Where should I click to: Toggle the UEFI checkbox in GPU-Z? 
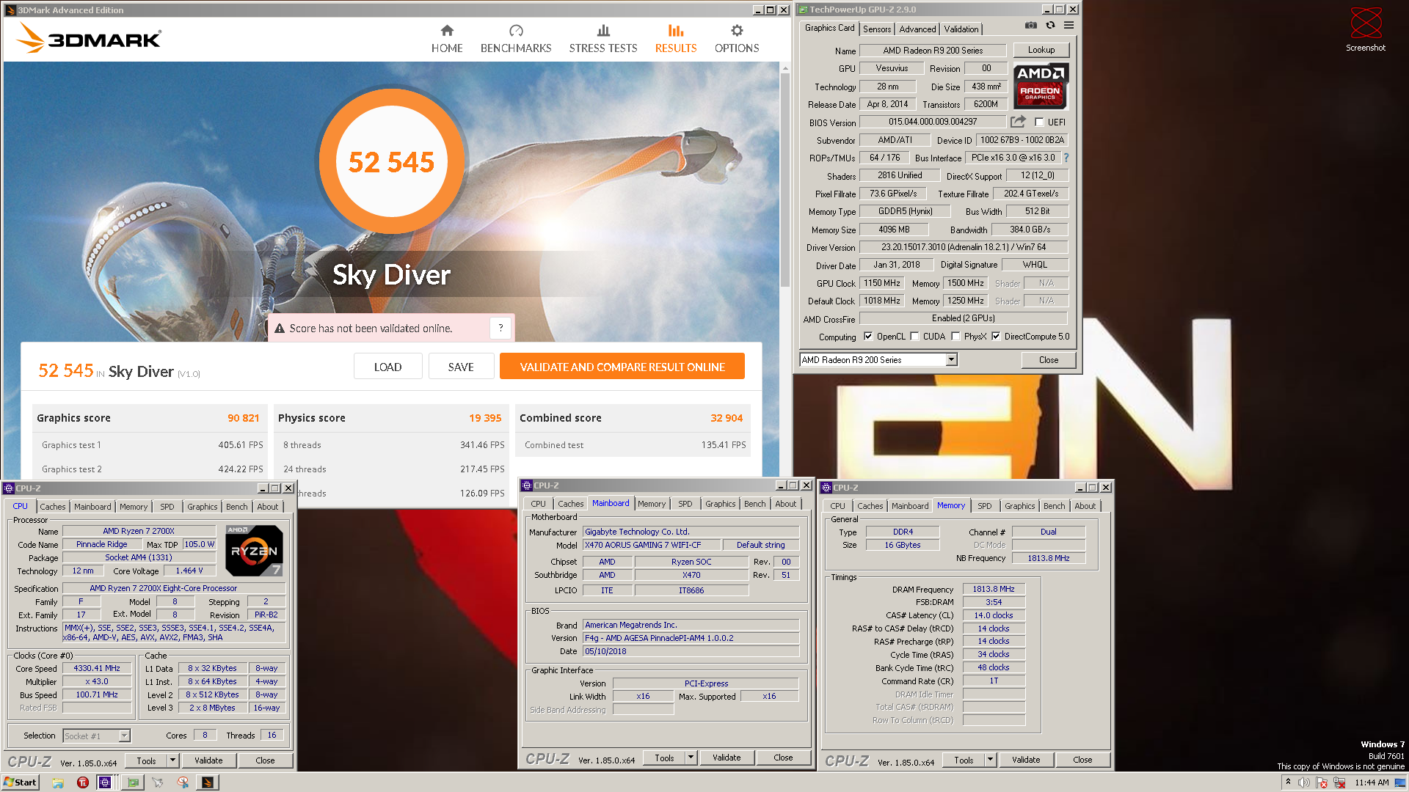pos(1039,122)
